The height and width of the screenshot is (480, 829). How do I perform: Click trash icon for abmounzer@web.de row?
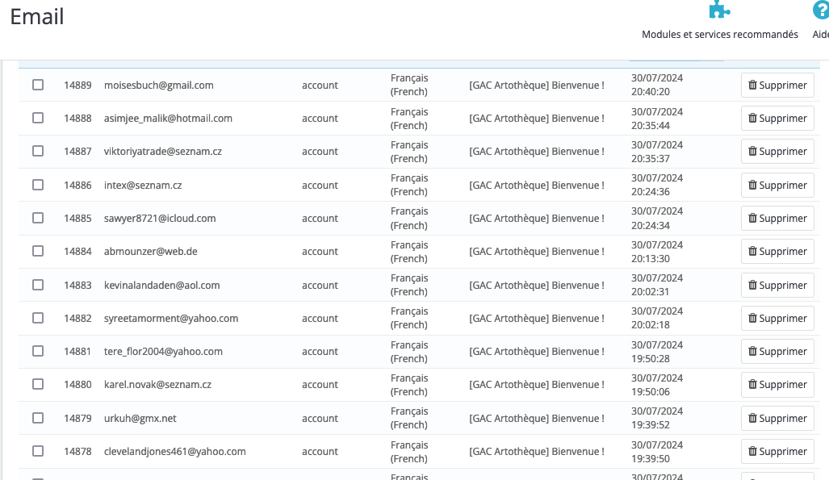753,252
